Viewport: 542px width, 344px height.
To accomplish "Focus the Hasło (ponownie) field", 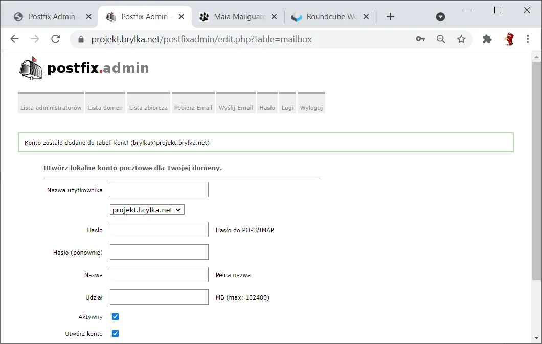I will tap(159, 252).
